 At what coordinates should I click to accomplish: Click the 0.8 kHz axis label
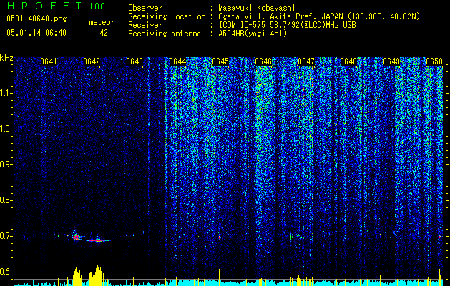[x=4, y=200]
